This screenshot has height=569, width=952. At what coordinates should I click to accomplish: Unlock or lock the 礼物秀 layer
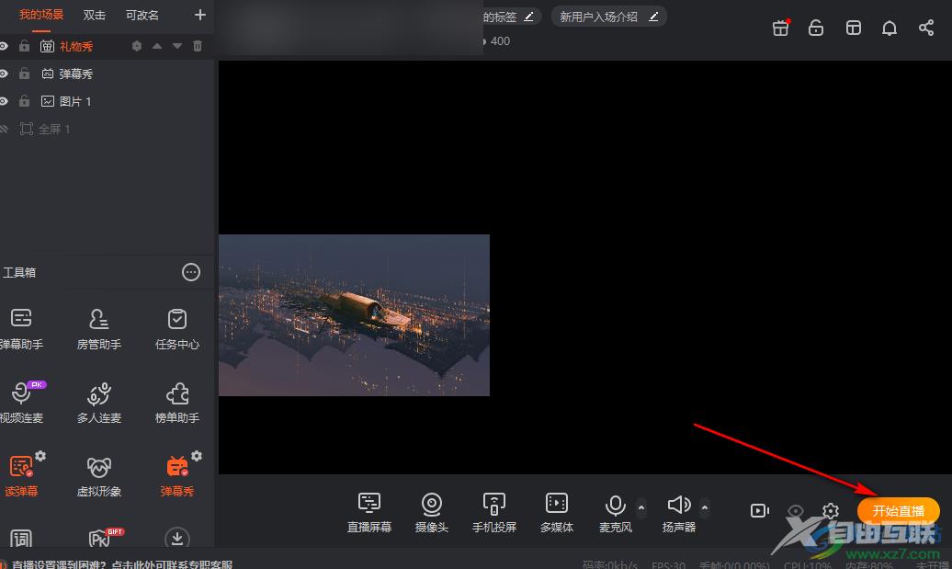tap(25, 46)
